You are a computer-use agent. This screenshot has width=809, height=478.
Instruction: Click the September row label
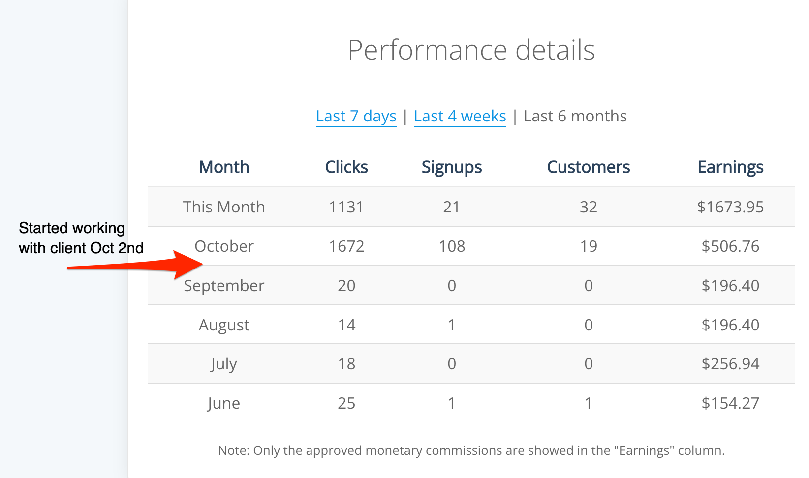224,286
